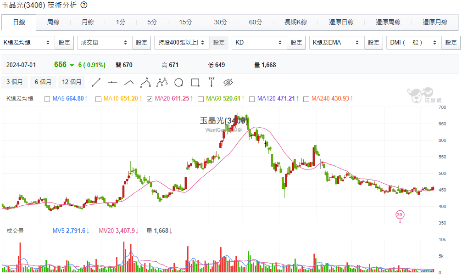Switch to the 週線 tab
462x276 pixels.
[x=53, y=22]
